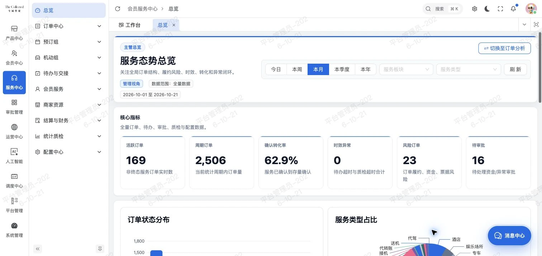This screenshot has height=256, width=542.
Task: Open the 消息中心 chat button
Action: [x=509, y=236]
